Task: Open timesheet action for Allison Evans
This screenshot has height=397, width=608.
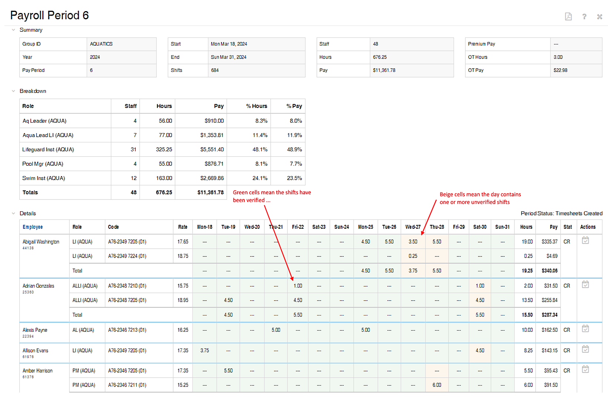Action: pyautogui.click(x=585, y=349)
